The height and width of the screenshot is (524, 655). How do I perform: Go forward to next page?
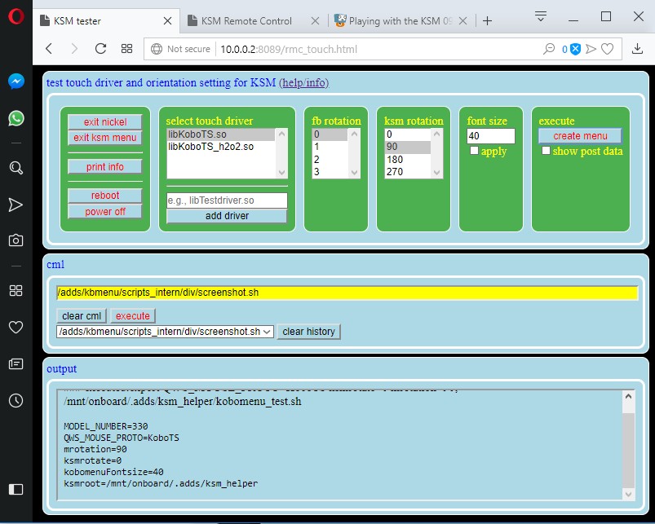pos(74,49)
